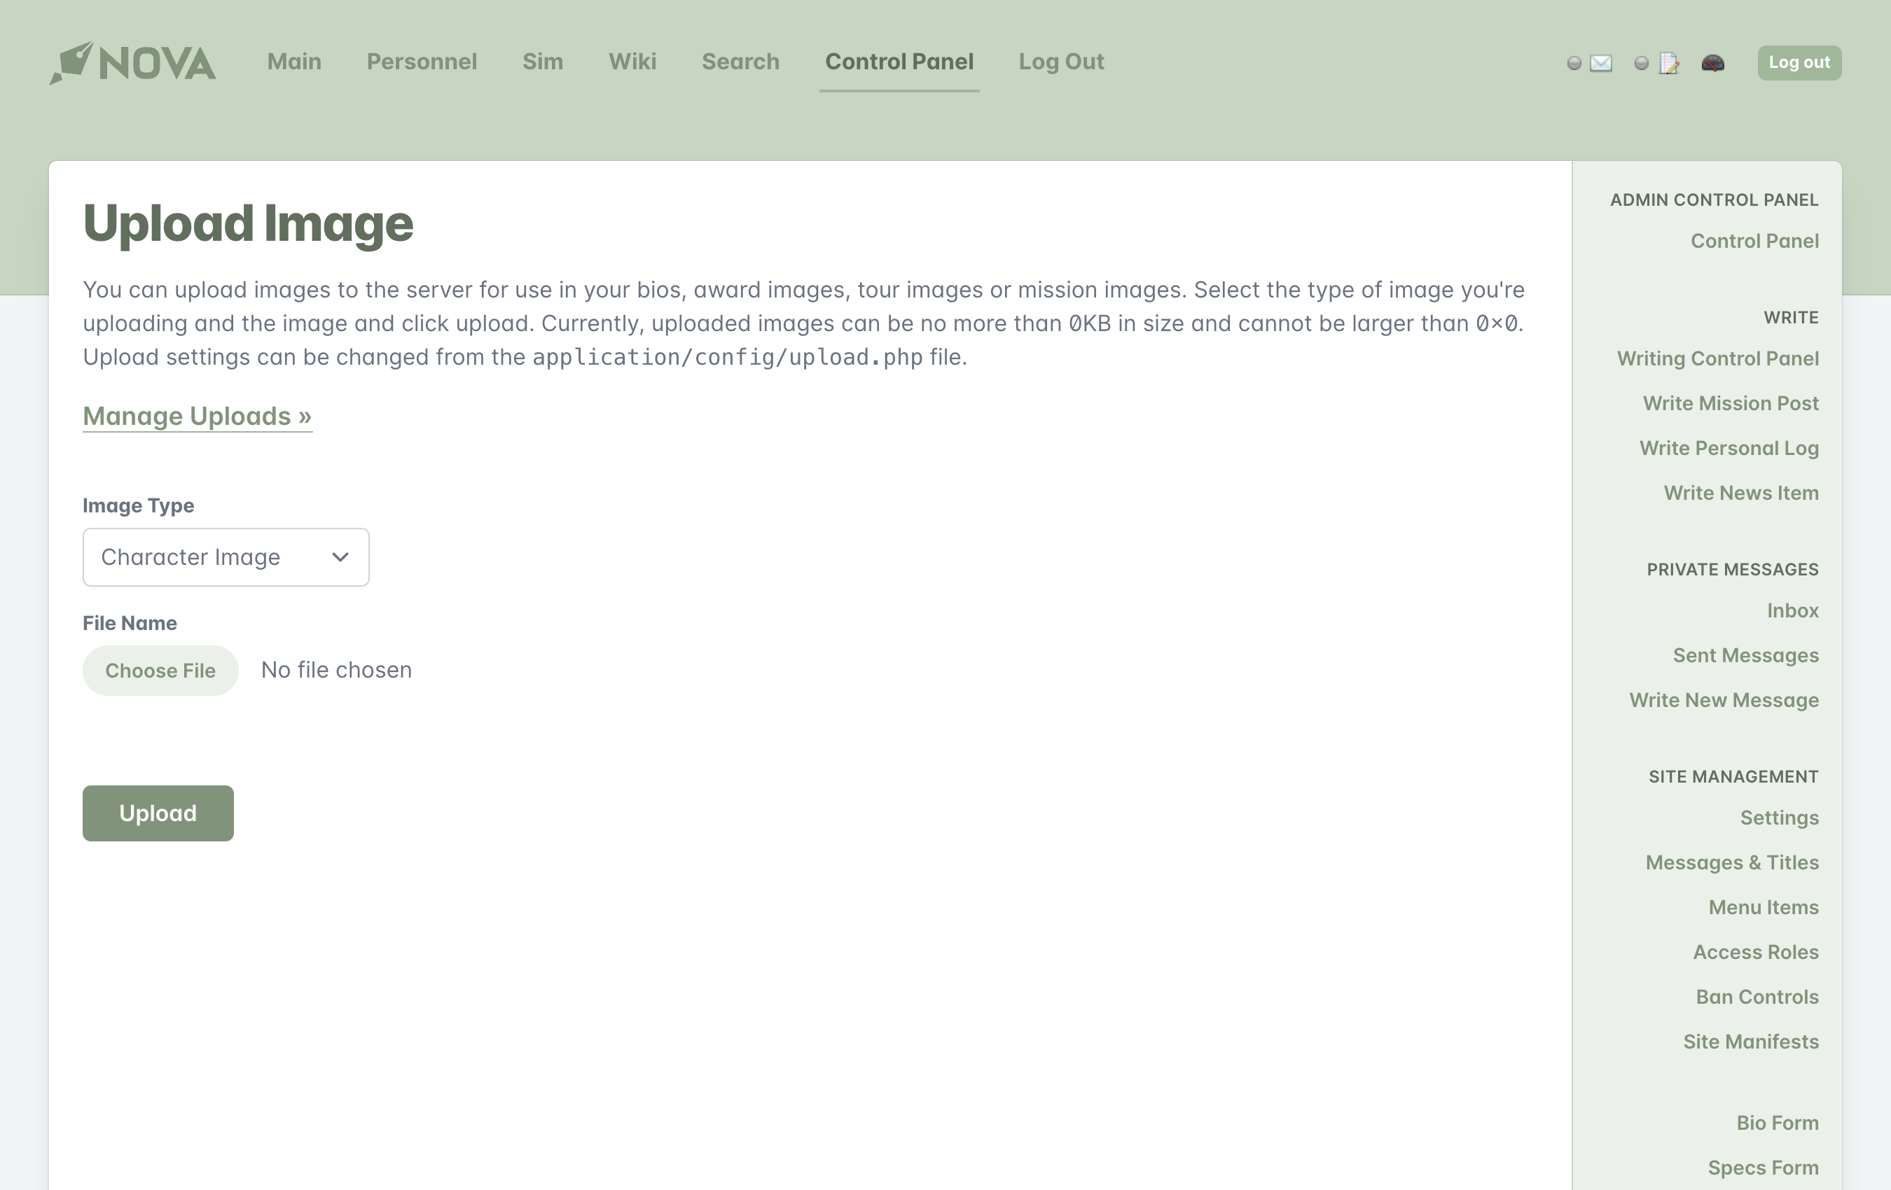The image size is (1891, 1190).
Task: Click the envelope messages icon
Action: point(1600,63)
